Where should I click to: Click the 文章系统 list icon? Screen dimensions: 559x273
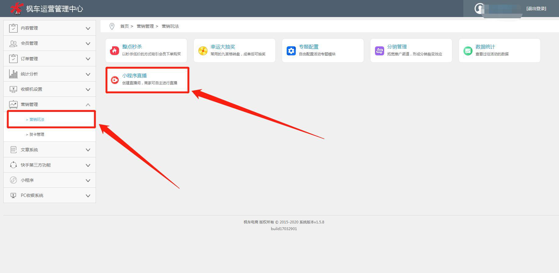pos(13,149)
